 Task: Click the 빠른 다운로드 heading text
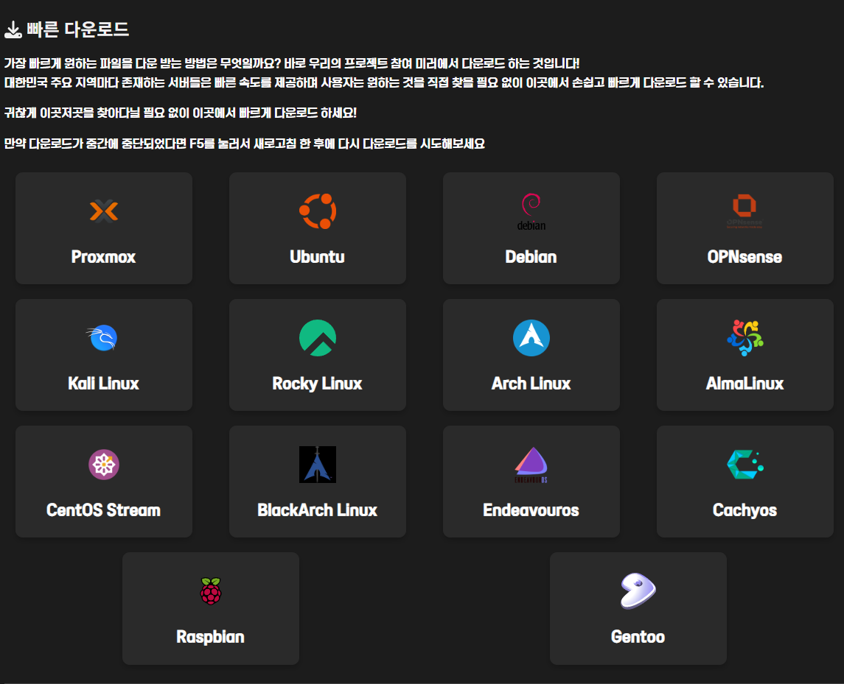pos(78,29)
